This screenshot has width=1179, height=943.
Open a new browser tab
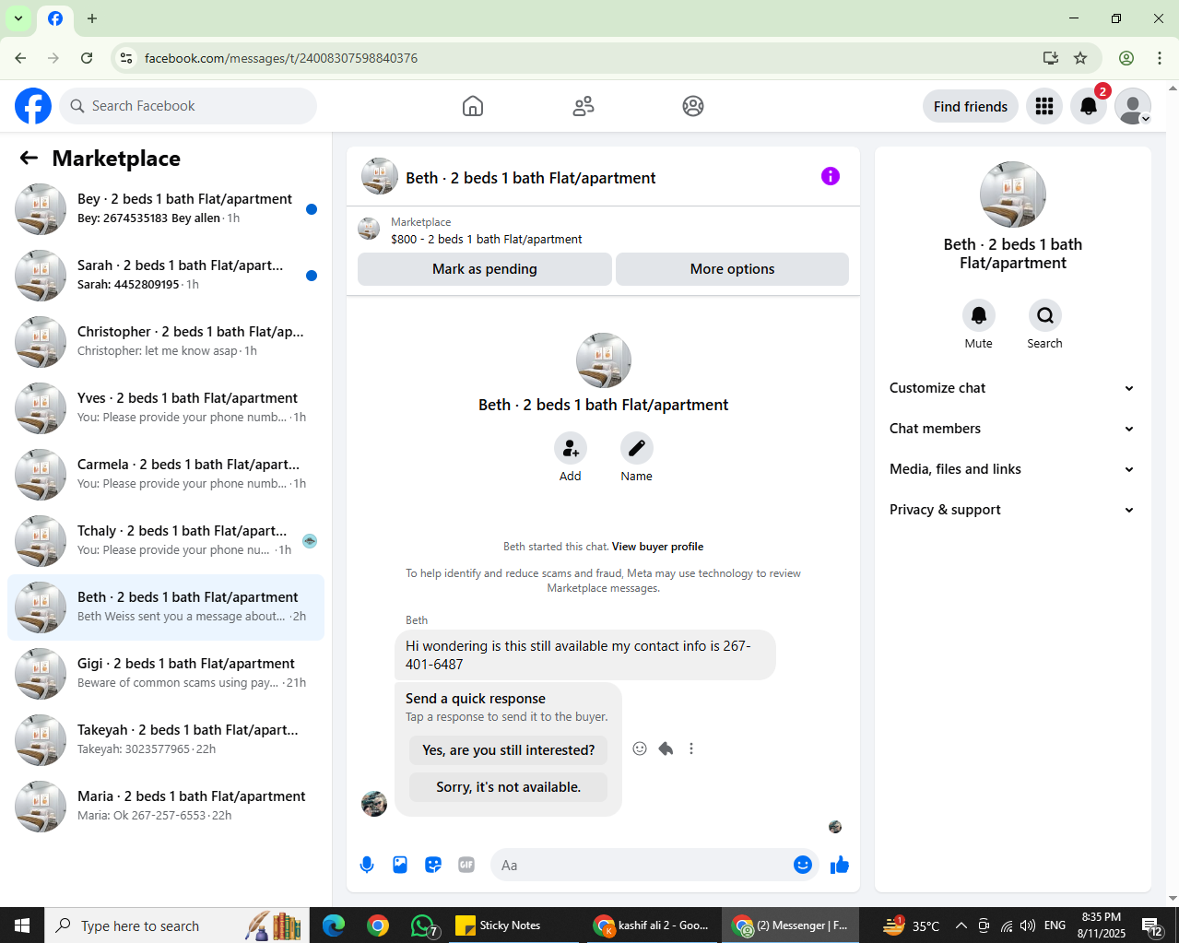tap(92, 18)
